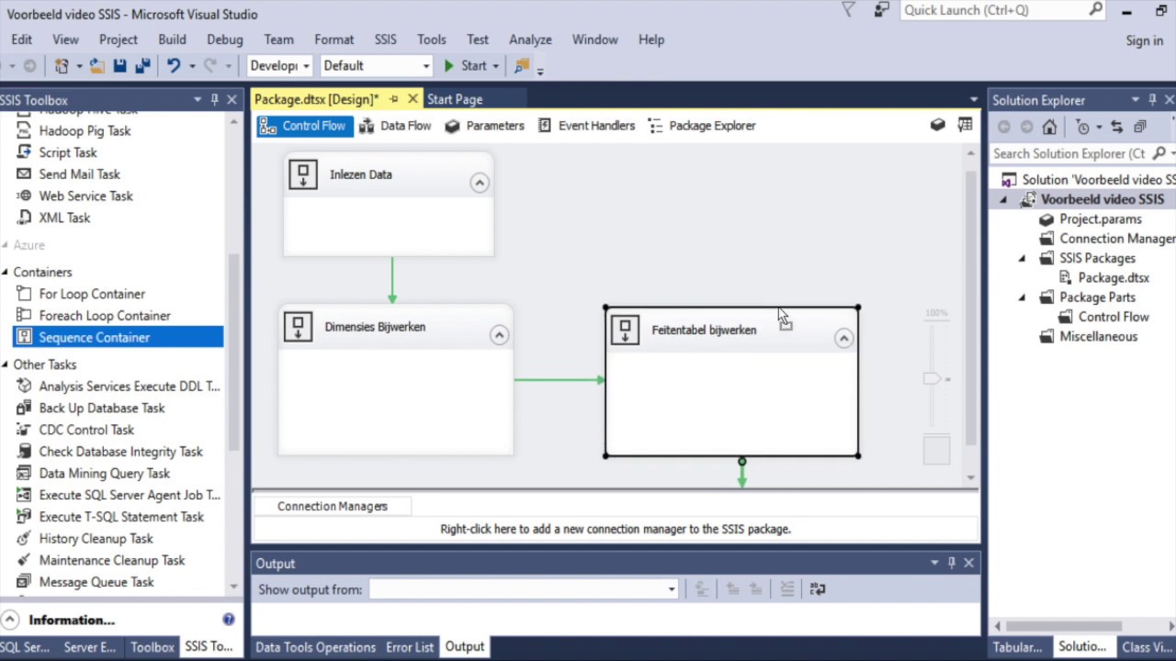Click the Data Tools Operations tab

[x=315, y=646]
